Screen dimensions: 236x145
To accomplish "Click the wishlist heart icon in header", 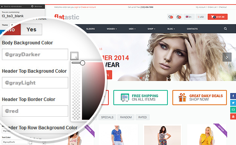I will [x=171, y=17].
